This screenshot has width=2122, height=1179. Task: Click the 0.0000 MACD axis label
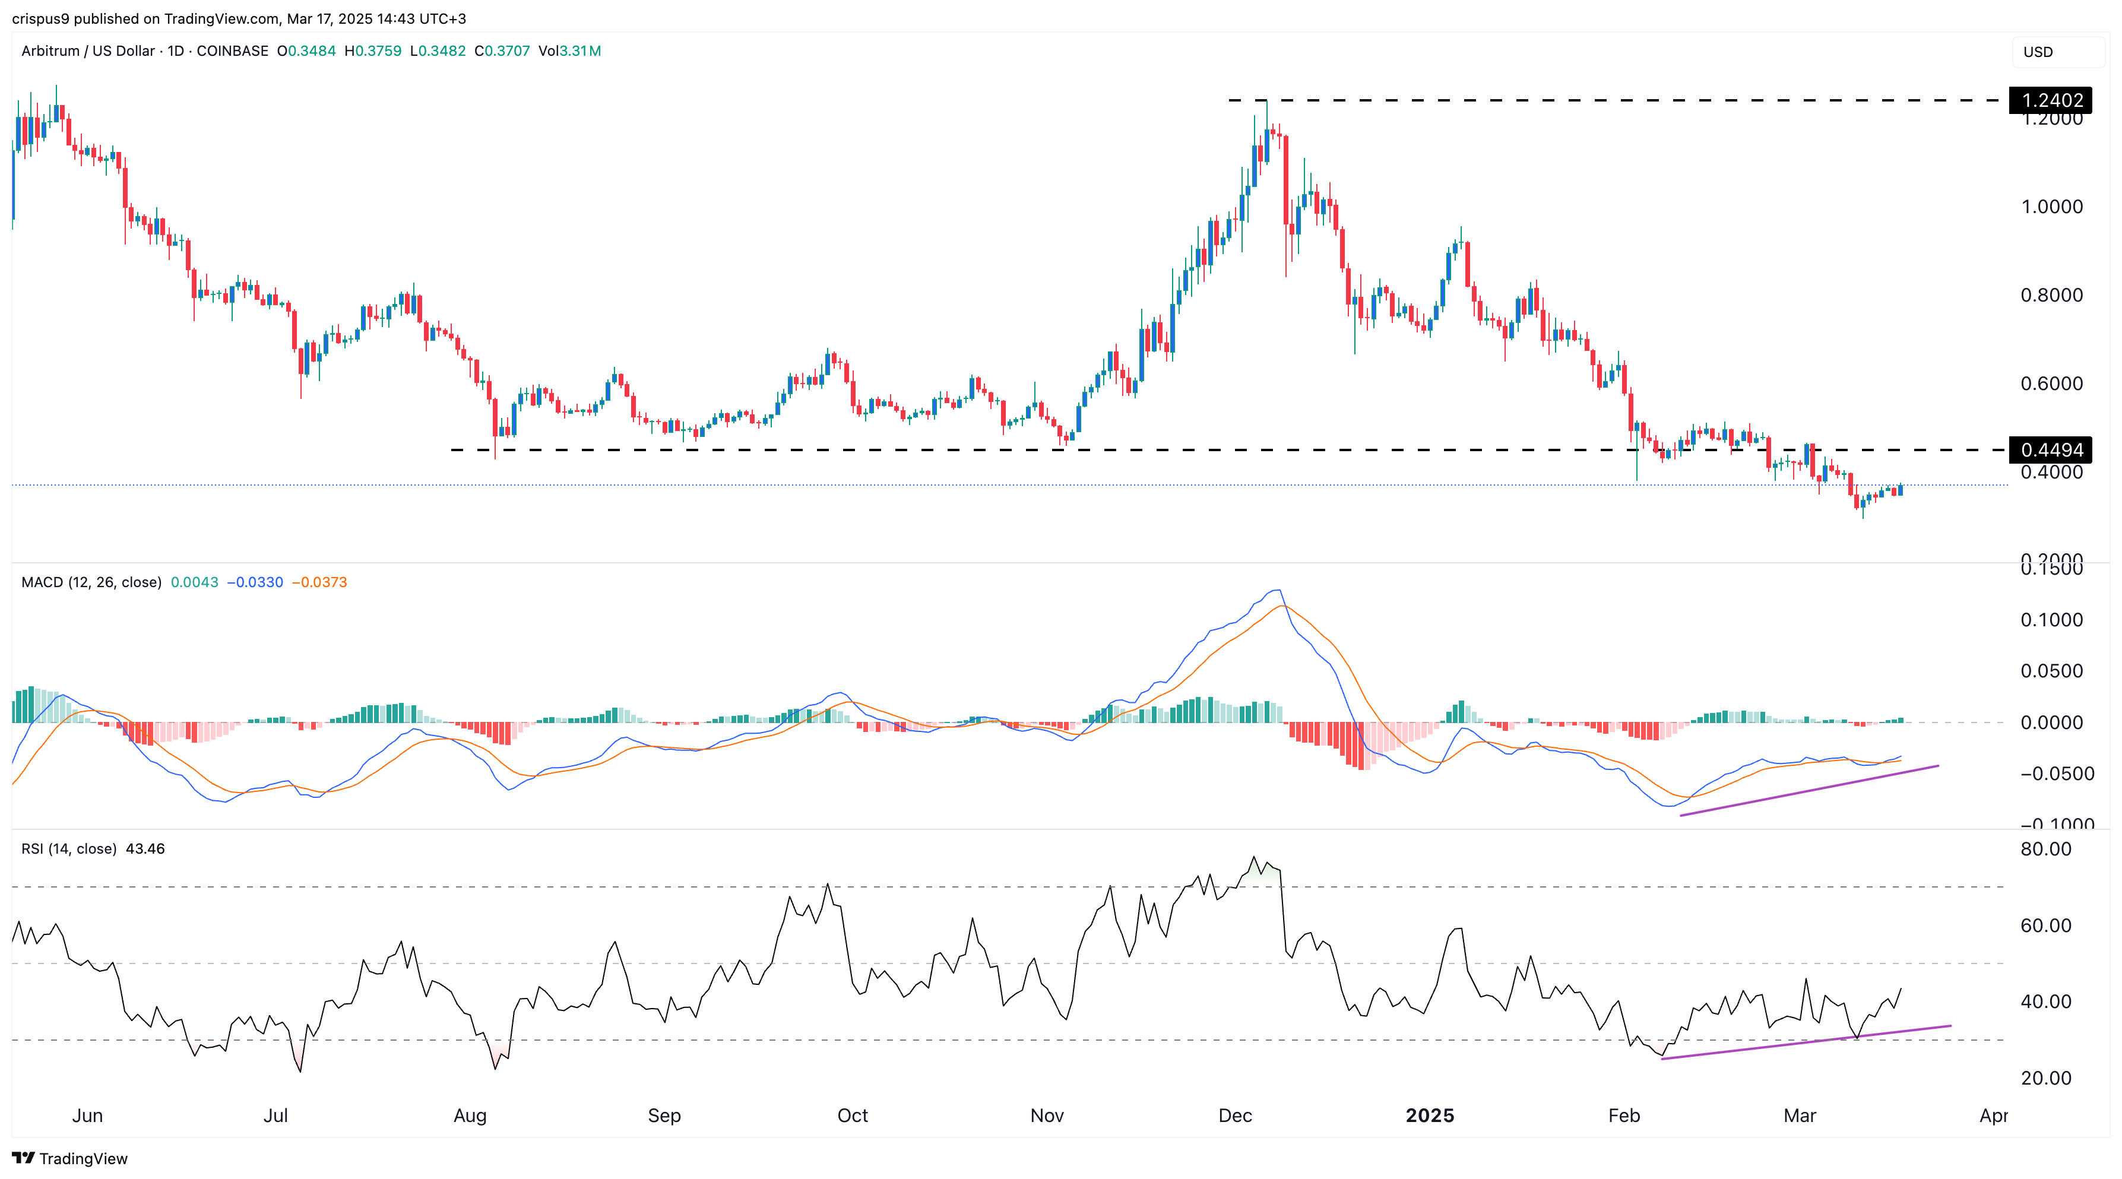tap(2052, 722)
